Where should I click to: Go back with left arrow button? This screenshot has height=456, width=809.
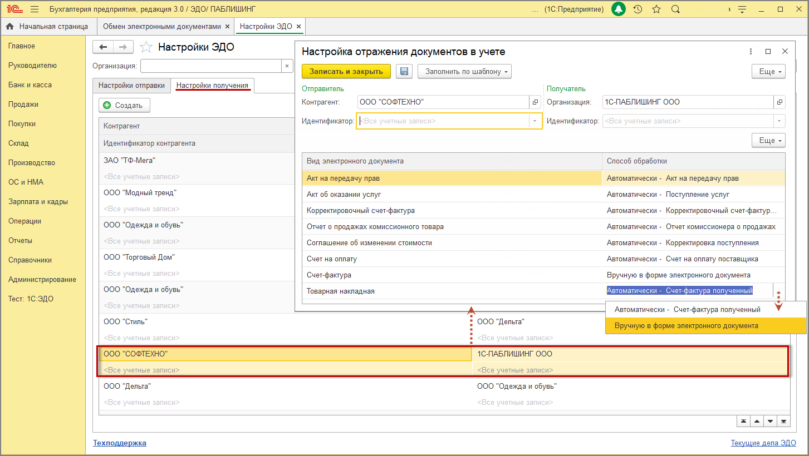(x=103, y=47)
